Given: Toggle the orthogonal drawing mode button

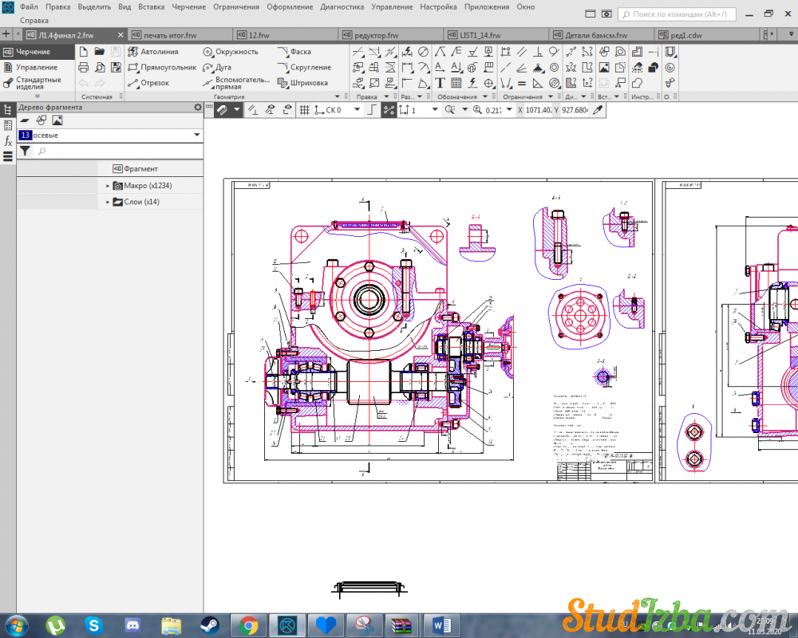Looking at the screenshot, I should pos(371,110).
